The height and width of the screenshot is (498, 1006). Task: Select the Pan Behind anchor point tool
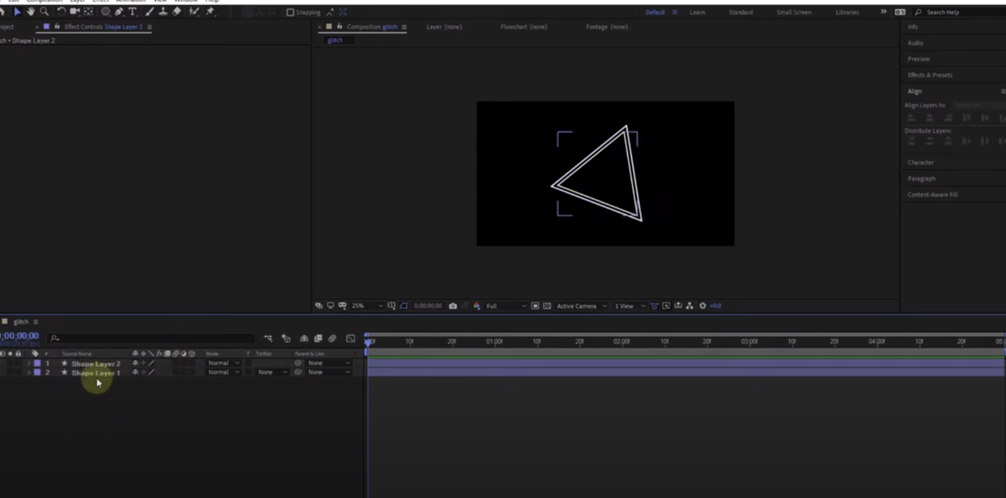point(88,12)
